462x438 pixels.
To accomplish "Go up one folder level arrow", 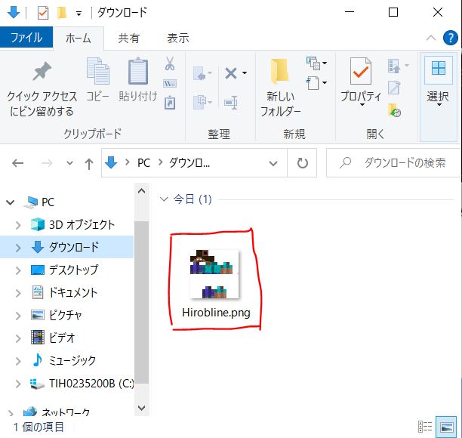I will (89, 163).
